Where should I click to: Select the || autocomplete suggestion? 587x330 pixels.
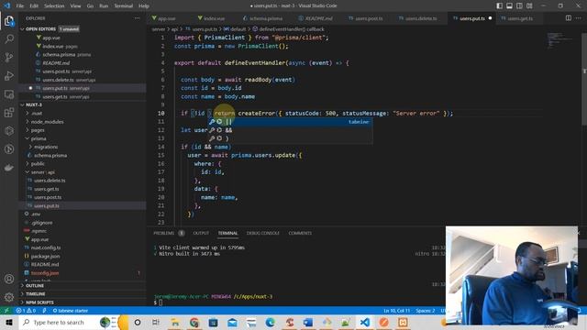pyautogui.click(x=290, y=122)
